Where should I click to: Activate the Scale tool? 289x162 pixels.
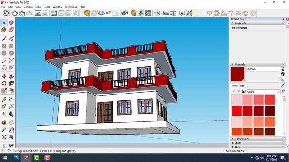[x=4, y=91]
